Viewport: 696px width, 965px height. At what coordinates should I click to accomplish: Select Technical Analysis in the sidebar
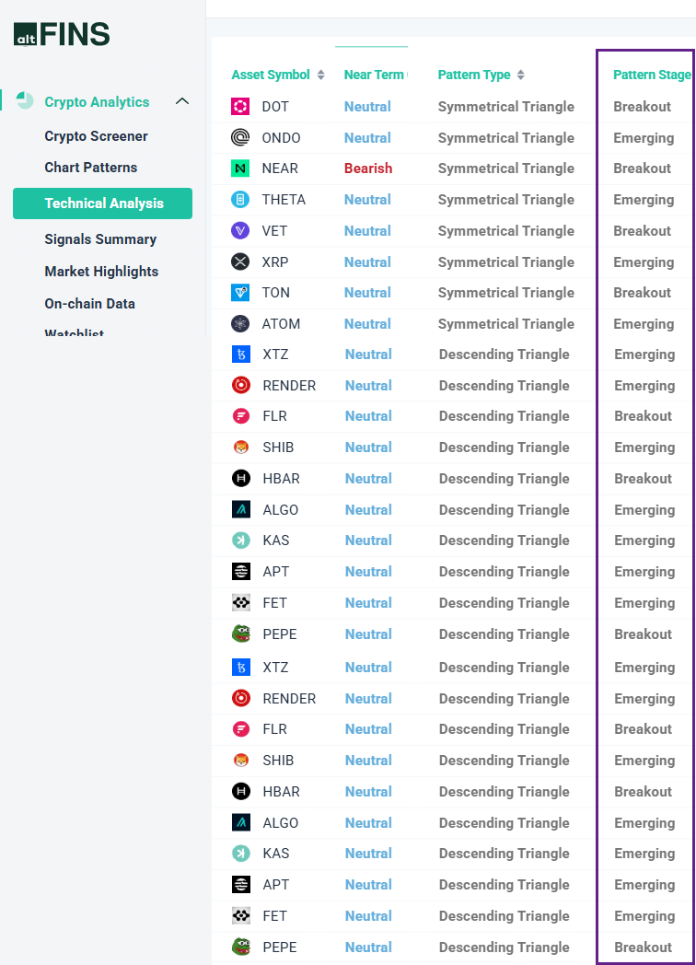tap(103, 203)
